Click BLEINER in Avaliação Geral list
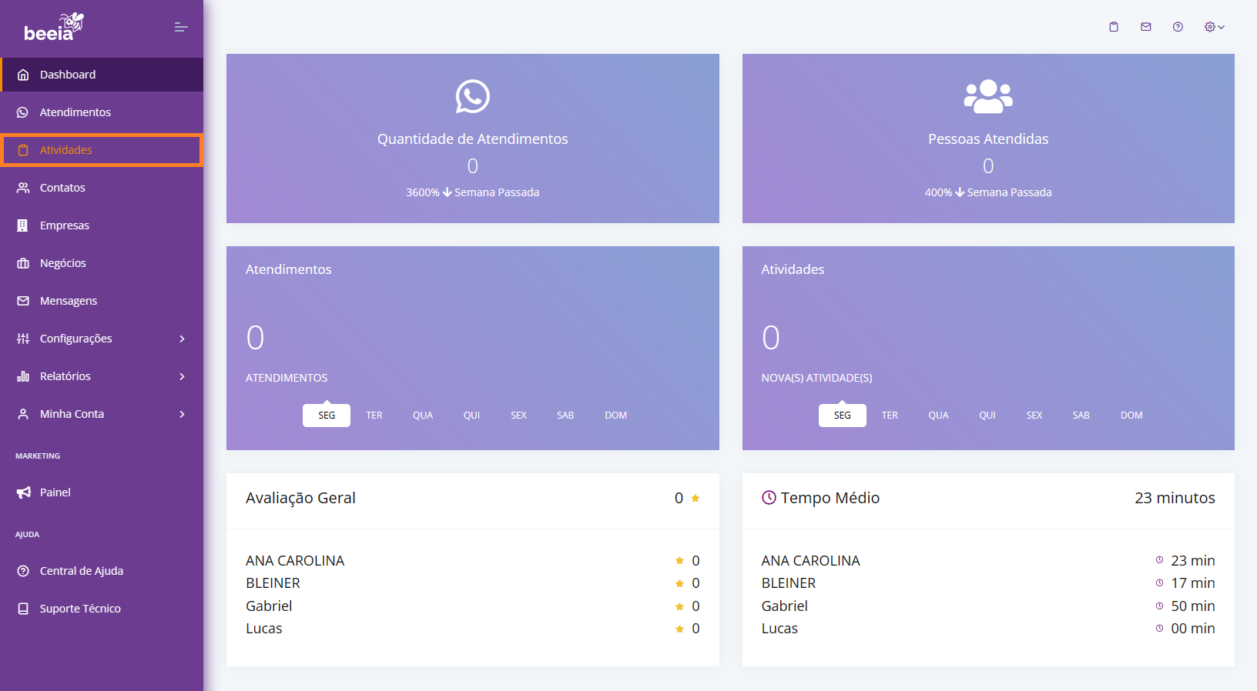The height and width of the screenshot is (691, 1257). coord(273,583)
